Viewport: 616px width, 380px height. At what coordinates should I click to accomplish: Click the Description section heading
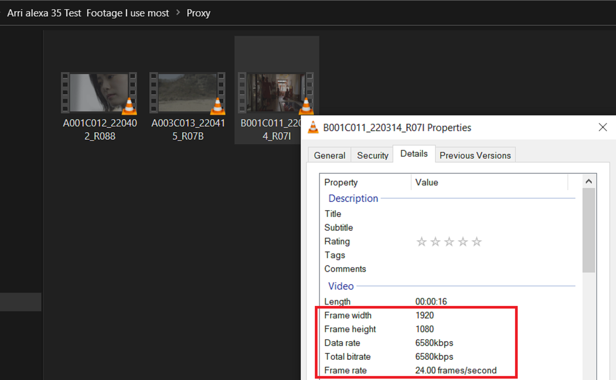(x=353, y=198)
